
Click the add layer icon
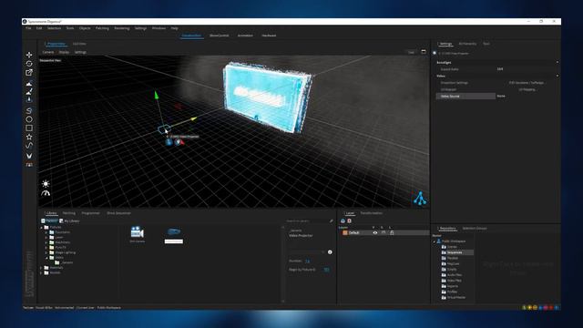[343, 220]
